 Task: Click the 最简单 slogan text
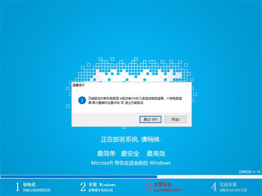106,154
